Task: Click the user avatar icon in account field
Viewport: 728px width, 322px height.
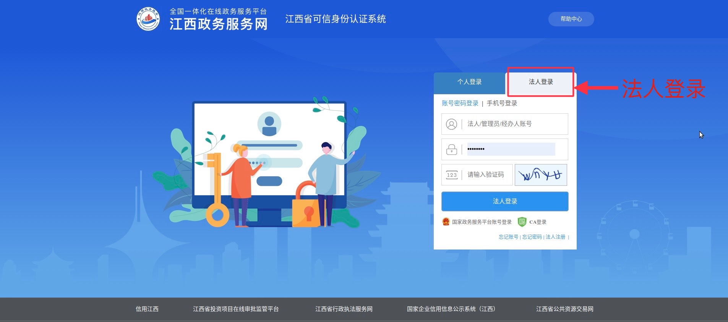Action: 451,124
